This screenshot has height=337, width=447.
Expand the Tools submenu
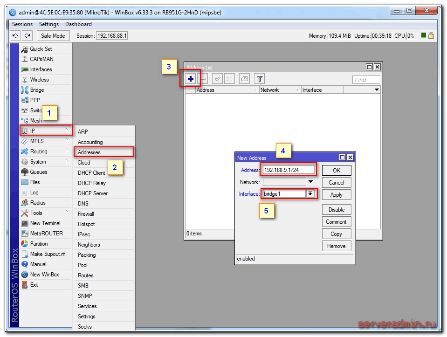coord(46,213)
